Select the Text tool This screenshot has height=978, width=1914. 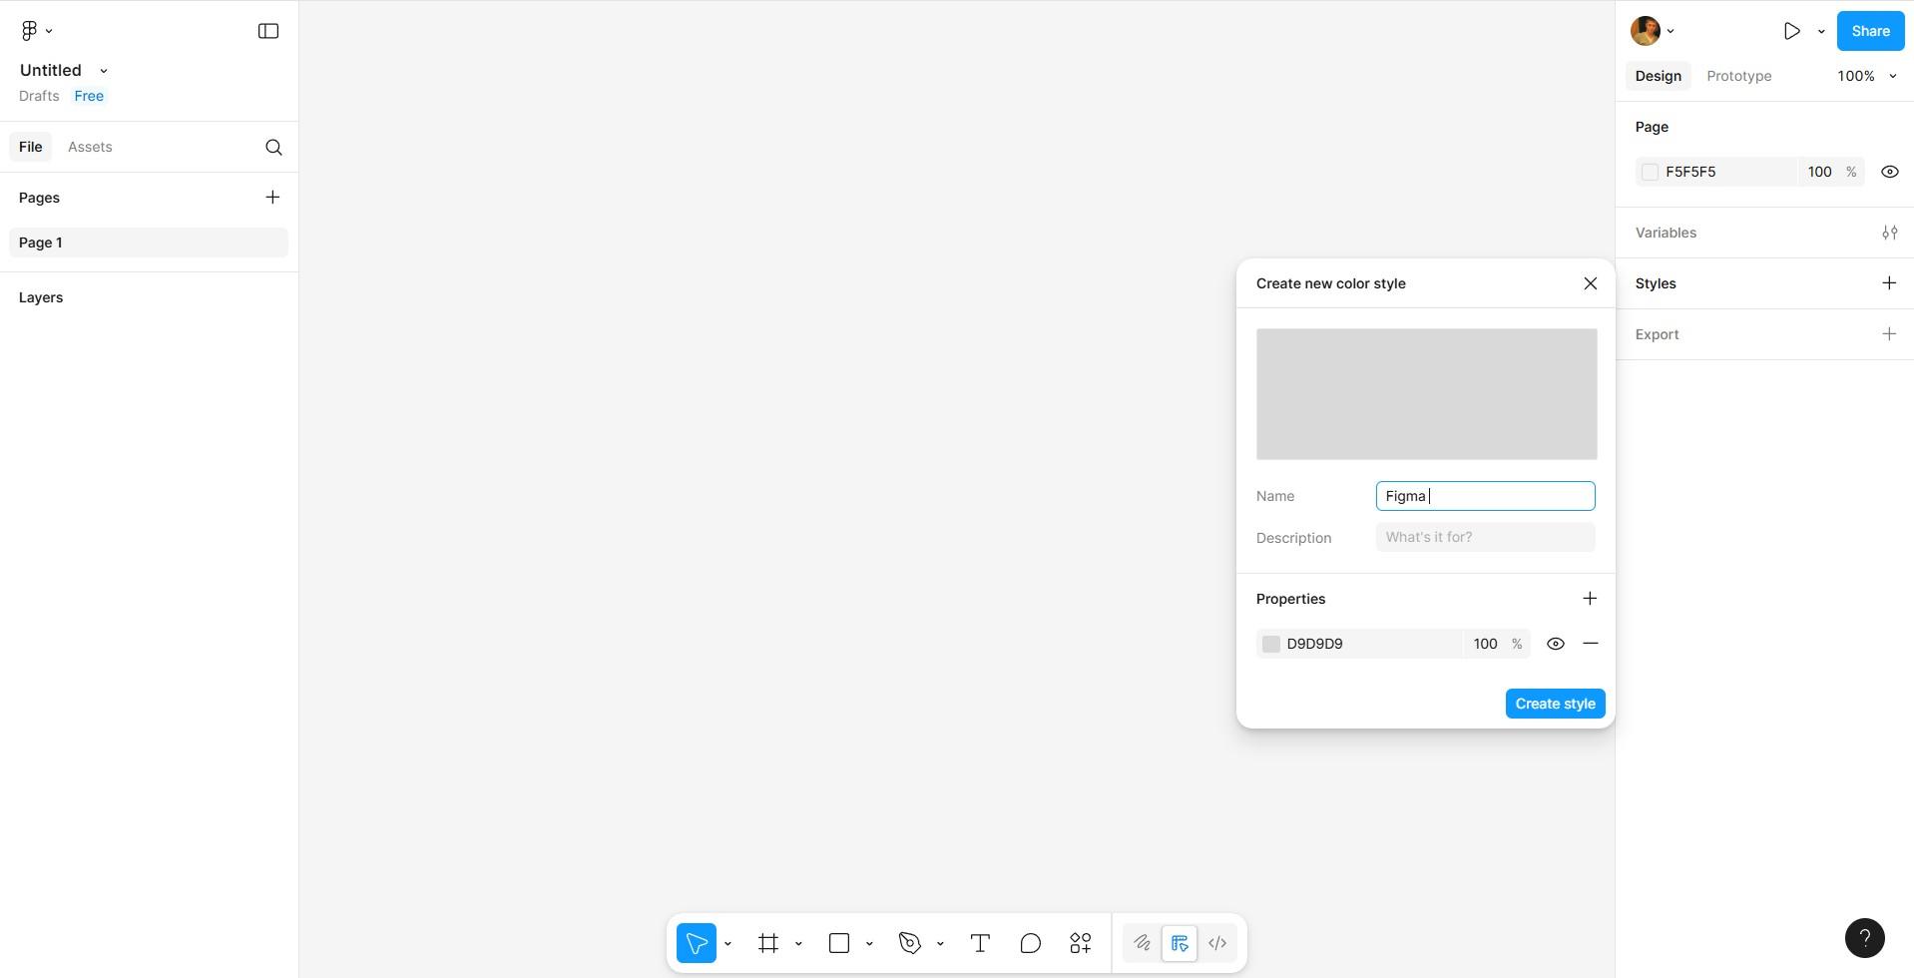pos(979,943)
